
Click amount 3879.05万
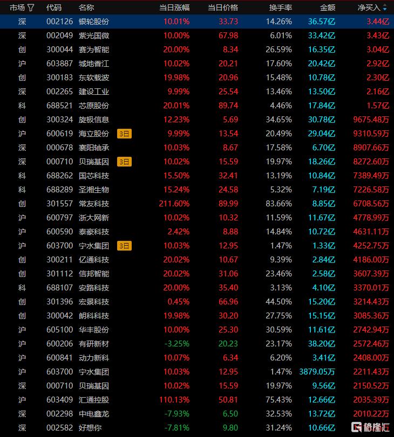coord(317,372)
